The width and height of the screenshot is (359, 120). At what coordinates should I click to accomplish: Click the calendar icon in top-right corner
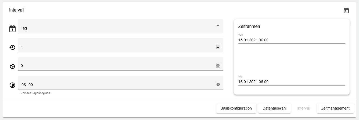pyautogui.click(x=346, y=10)
